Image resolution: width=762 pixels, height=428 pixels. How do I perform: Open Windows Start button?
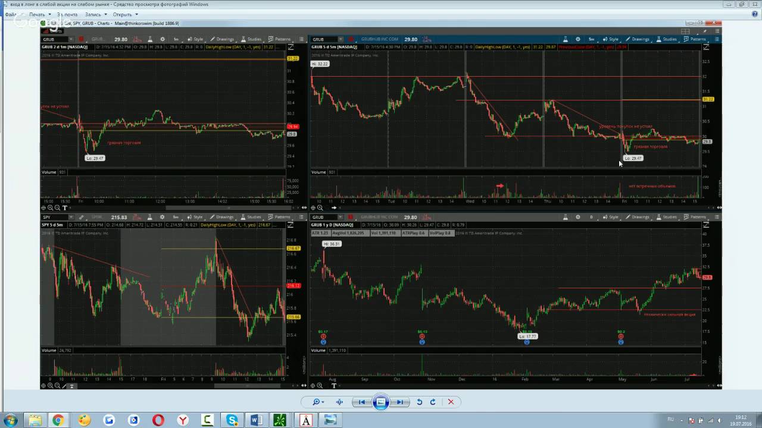(11, 420)
